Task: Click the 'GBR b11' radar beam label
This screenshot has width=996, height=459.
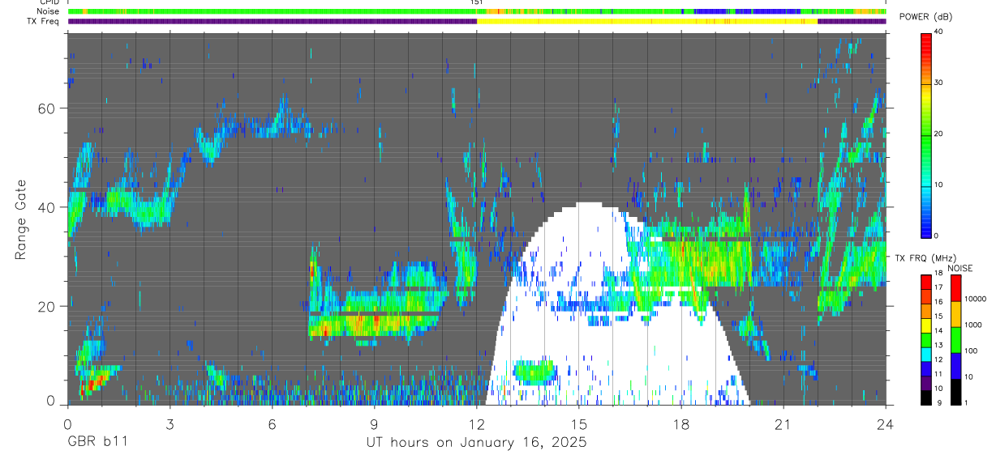Action: pyautogui.click(x=97, y=443)
